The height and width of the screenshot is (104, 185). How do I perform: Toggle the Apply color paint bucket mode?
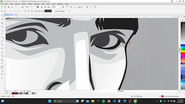[x=5, y=11]
